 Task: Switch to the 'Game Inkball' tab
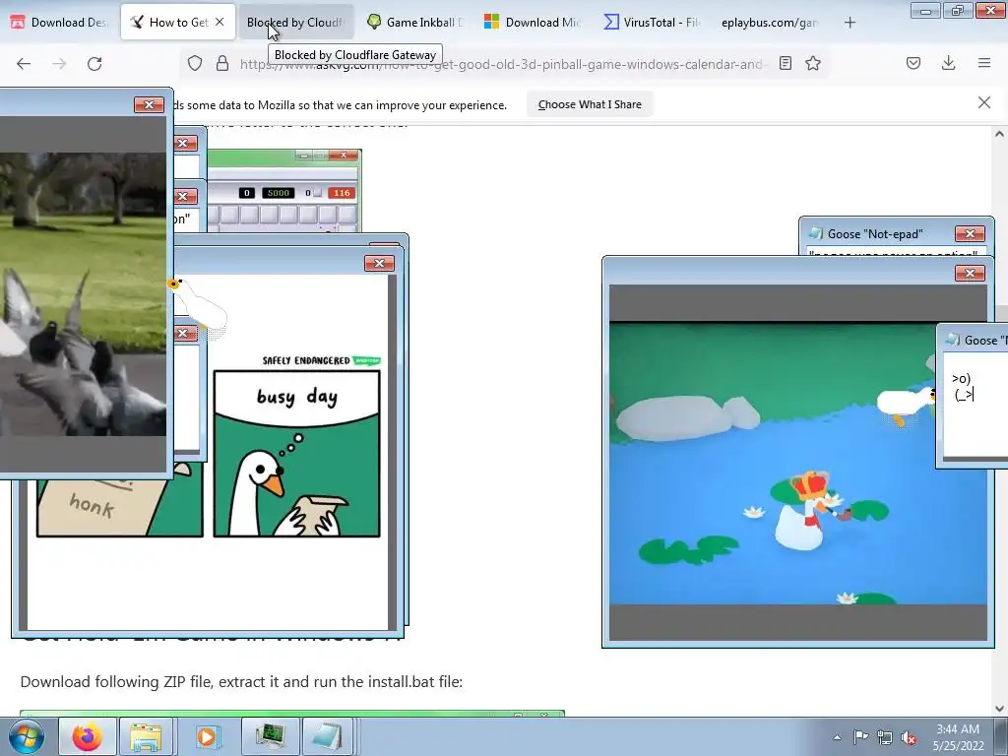tap(414, 23)
